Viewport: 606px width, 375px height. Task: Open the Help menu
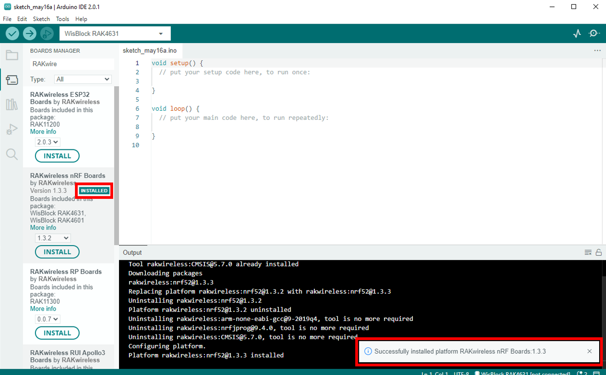click(81, 19)
